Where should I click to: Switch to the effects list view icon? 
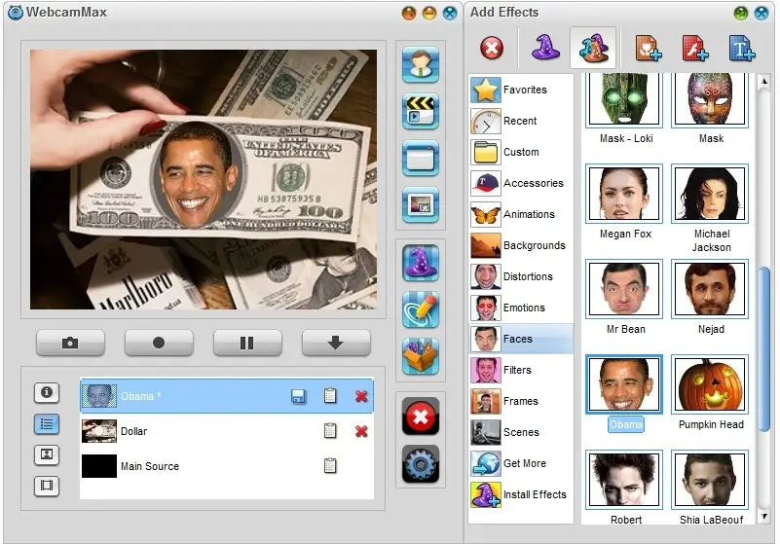click(x=47, y=423)
